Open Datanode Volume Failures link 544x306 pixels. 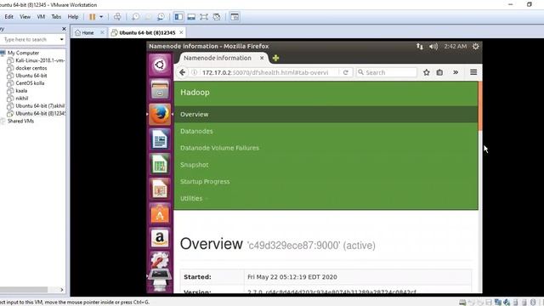pos(219,148)
